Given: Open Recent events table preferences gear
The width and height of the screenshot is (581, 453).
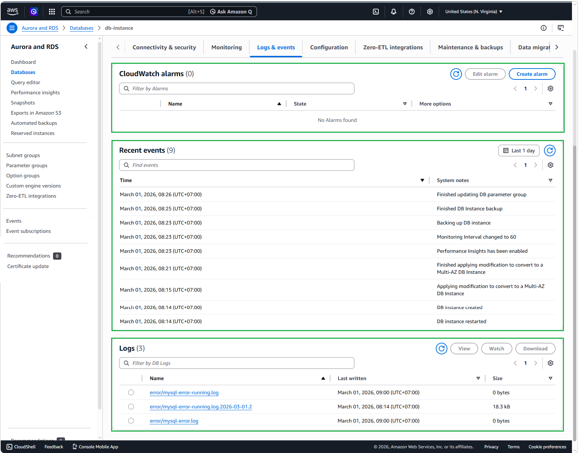Looking at the screenshot, I should tap(550, 165).
